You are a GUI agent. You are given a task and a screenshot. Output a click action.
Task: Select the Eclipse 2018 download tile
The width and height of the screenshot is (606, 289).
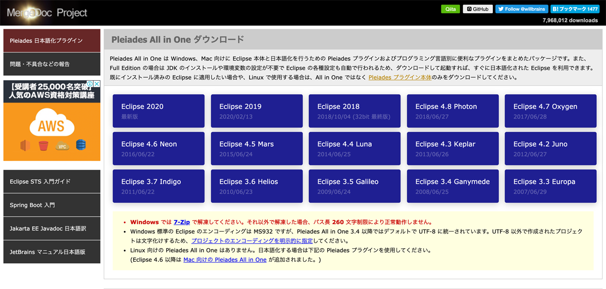point(355,111)
